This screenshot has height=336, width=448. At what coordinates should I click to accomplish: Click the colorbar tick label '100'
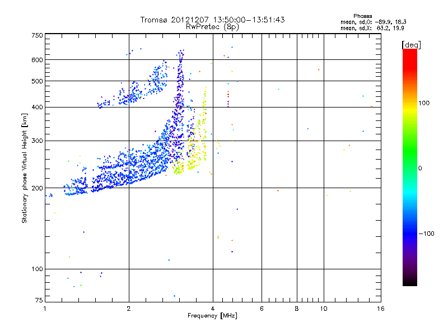pos(424,103)
